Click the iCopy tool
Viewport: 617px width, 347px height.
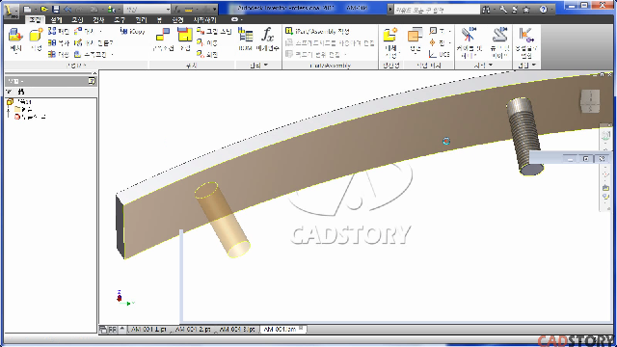point(133,31)
